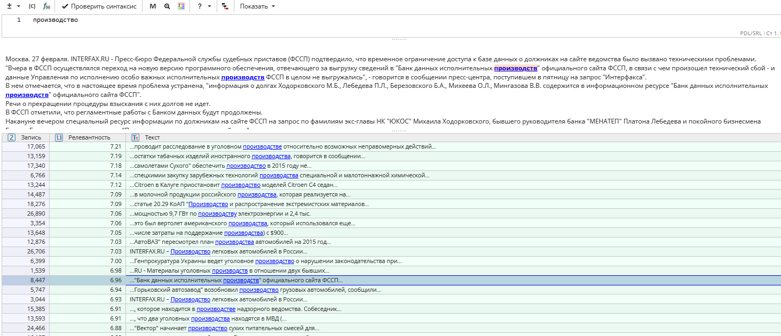Viewport: 781px width, 336px height.
Task: Open производстве link in record 17,065 row
Action: coord(263,146)
